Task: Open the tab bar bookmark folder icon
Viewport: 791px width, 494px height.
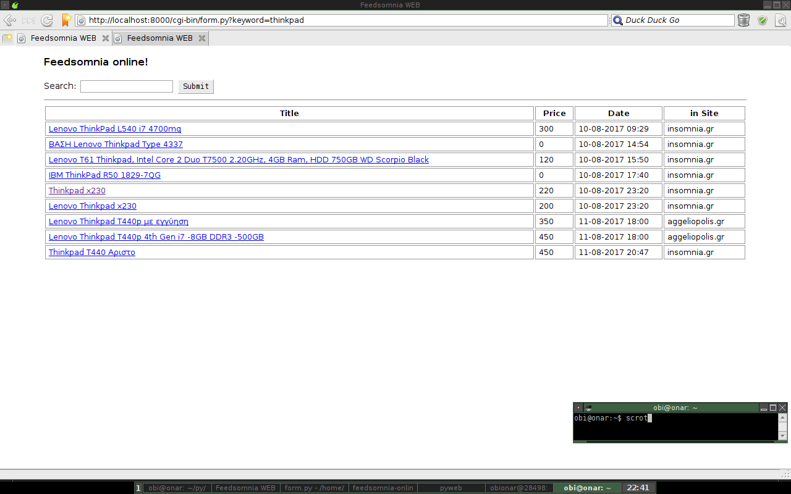Action: tap(7, 38)
